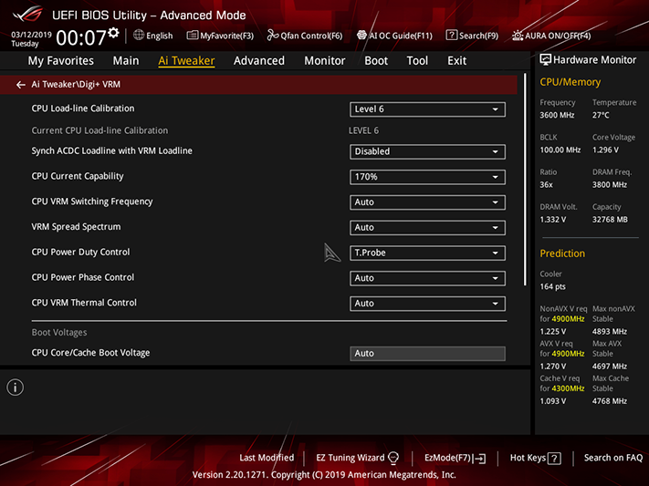Select CPU Load-line Calibration label
The image size is (649, 486).
coord(83,109)
